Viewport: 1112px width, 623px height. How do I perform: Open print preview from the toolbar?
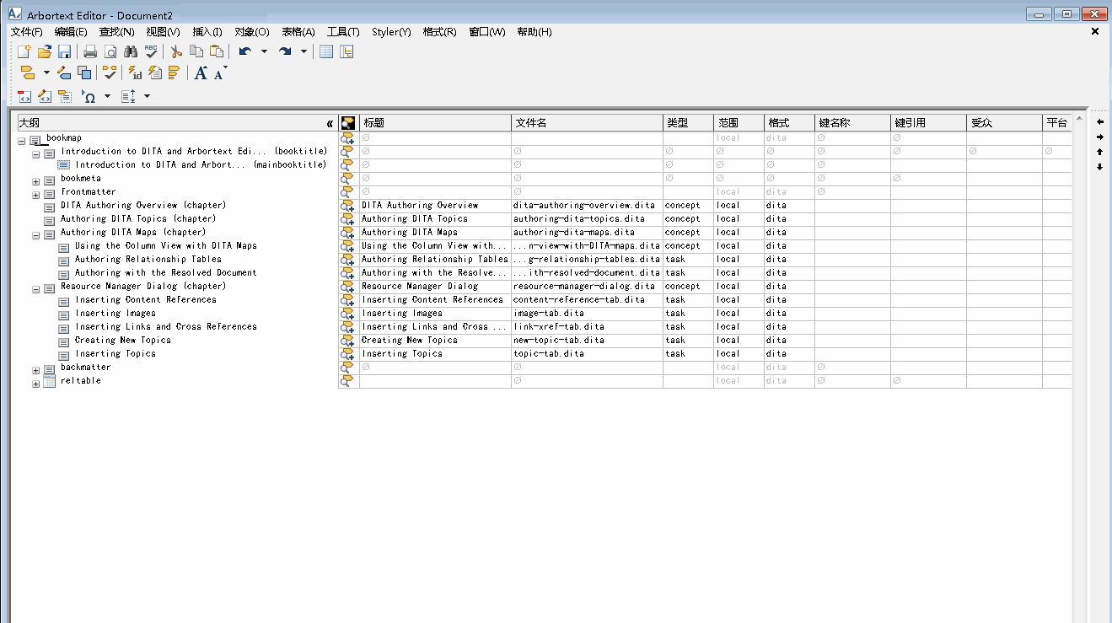pos(110,51)
